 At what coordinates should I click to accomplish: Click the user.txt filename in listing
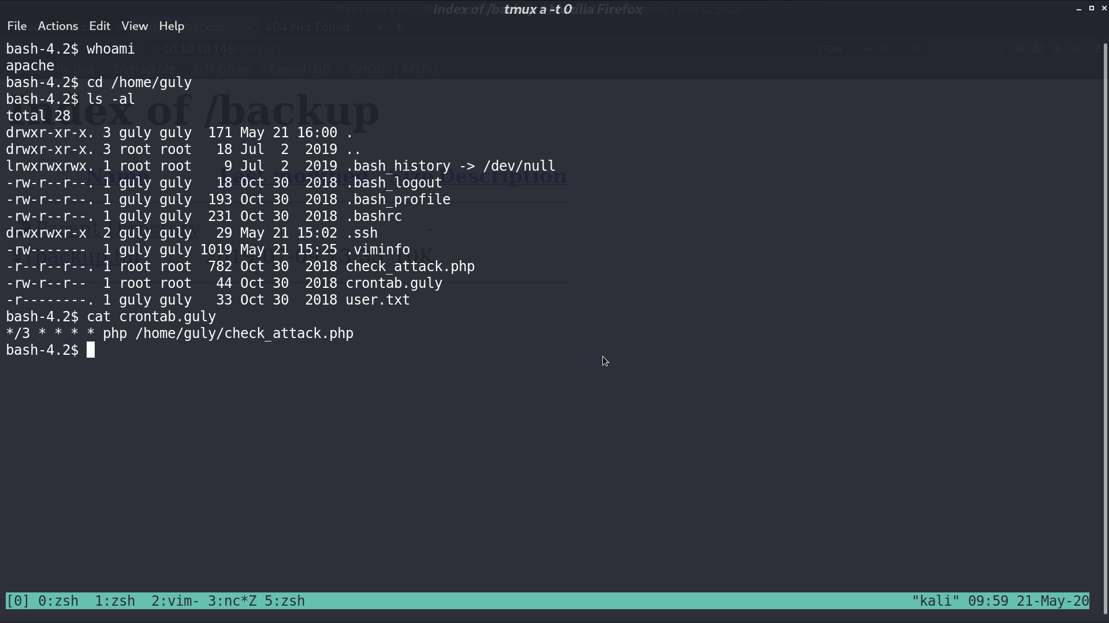(378, 300)
